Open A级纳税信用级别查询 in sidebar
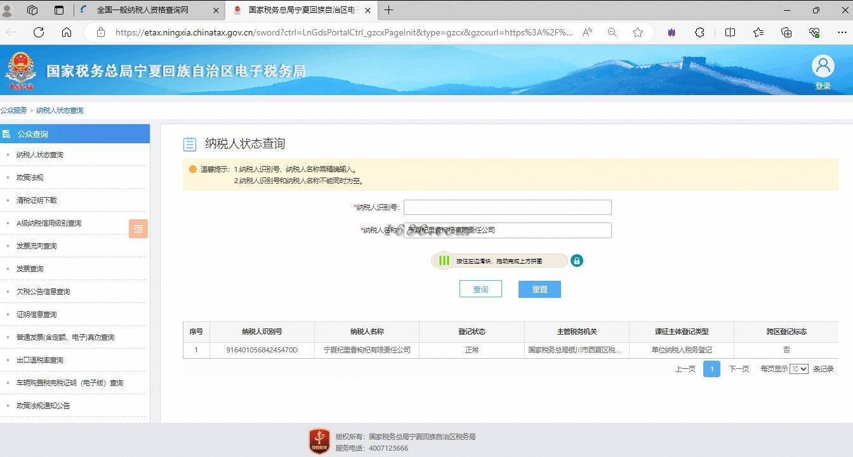The height and width of the screenshot is (457, 853). (49, 223)
